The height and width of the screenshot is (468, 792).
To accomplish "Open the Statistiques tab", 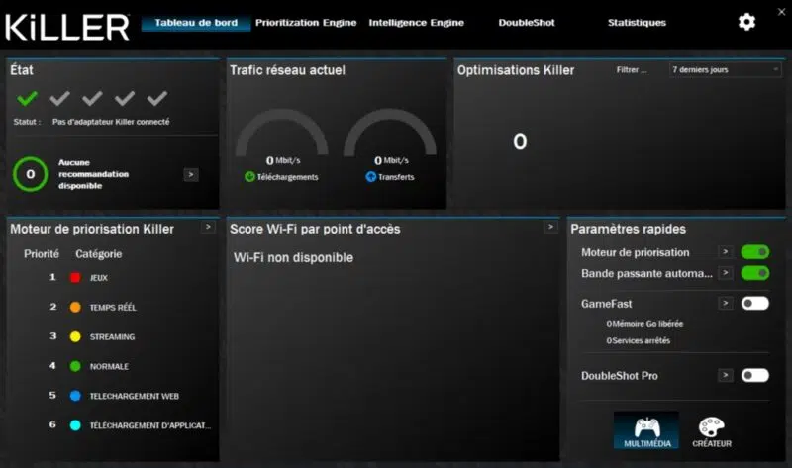I will pyautogui.click(x=637, y=23).
